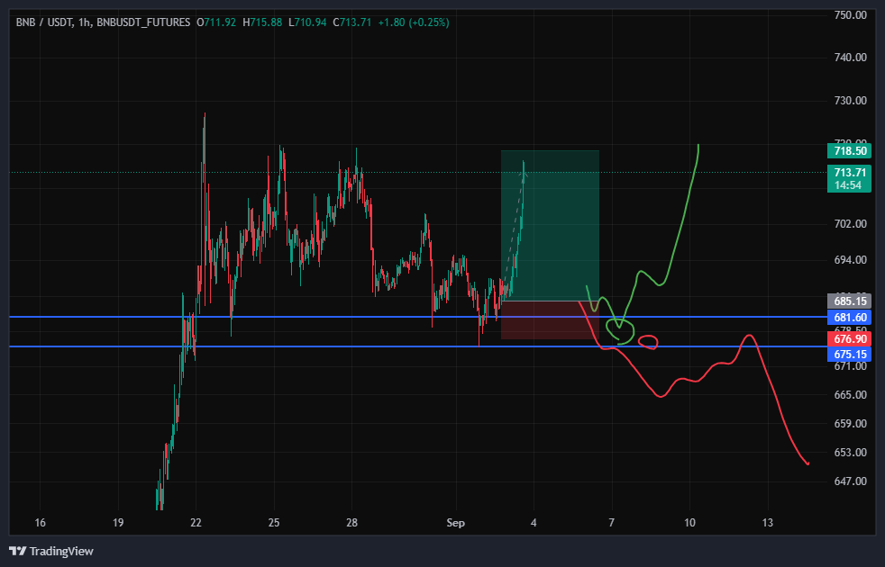The width and height of the screenshot is (885, 567).
Task: Click the +1.80 (+0.25%) change value
Action: point(414,22)
